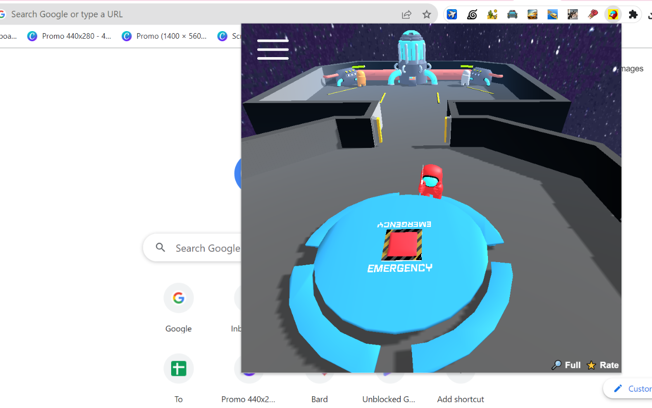Open the sniper rifle game extension

pos(573,14)
